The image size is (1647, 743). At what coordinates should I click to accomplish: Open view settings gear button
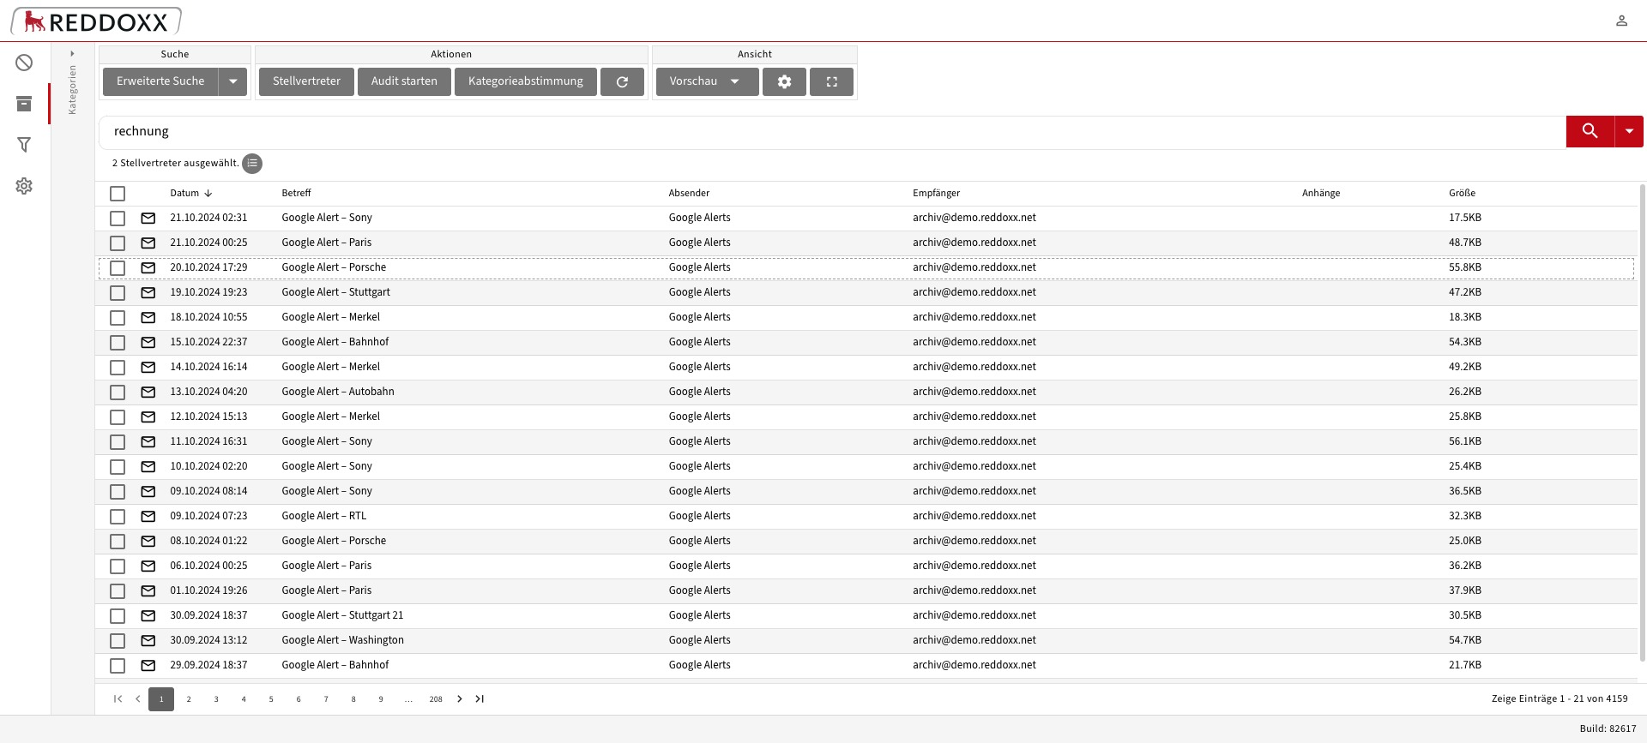pos(784,81)
